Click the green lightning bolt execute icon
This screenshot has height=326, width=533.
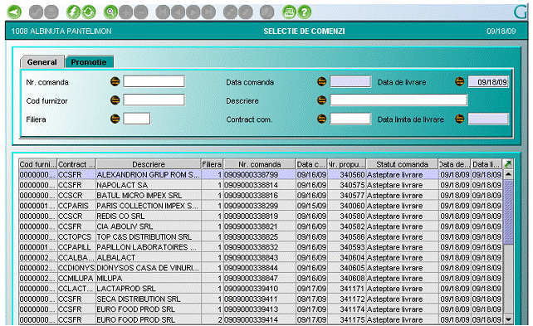[x=73, y=12]
